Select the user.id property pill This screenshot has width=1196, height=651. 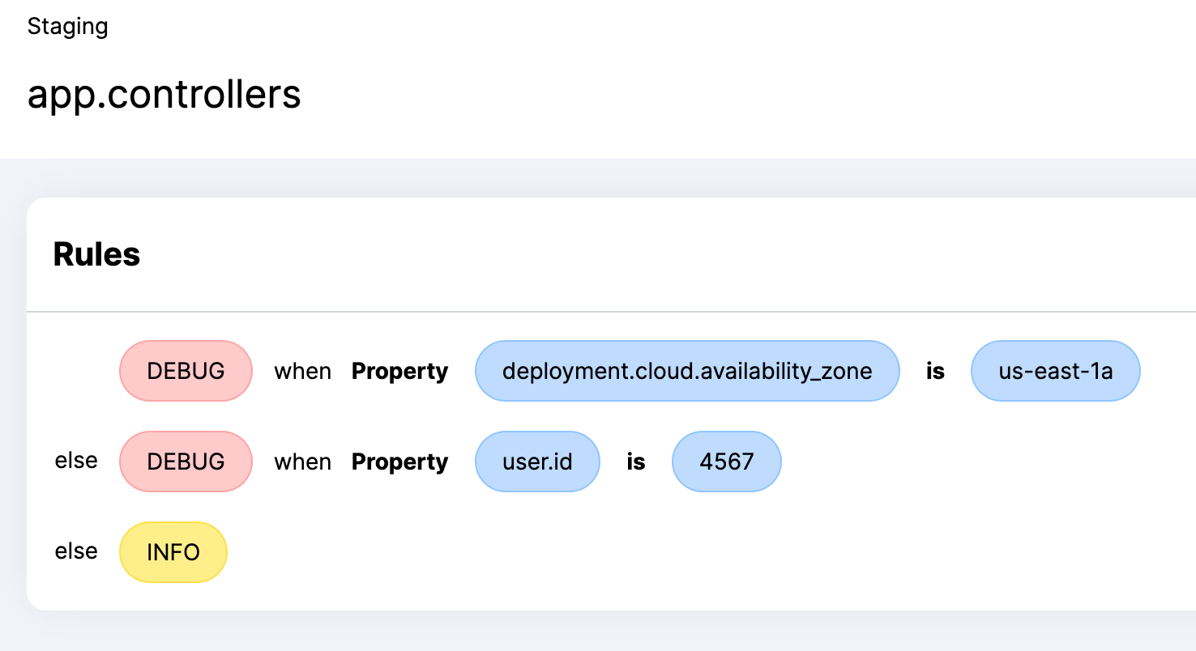tap(537, 462)
